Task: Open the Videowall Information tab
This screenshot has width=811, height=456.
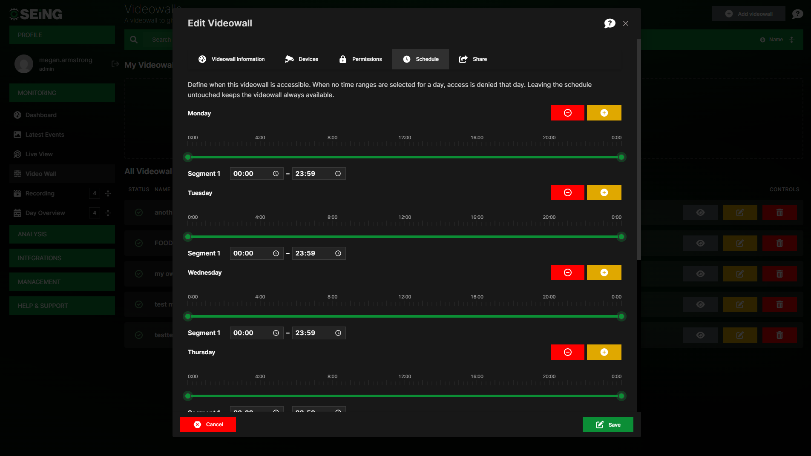Action: tap(232, 59)
